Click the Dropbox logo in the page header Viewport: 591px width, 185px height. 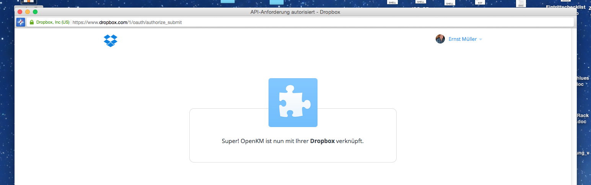111,40
